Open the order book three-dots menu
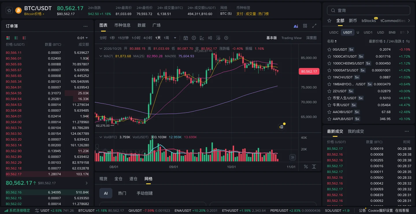The width and height of the screenshot is (416, 214). [x=86, y=26]
